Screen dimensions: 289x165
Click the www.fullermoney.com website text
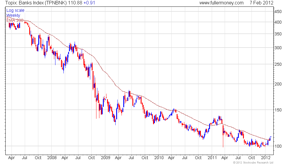point(221,3)
